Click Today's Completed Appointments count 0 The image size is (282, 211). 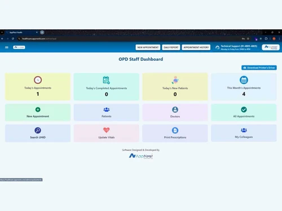[x=107, y=94]
